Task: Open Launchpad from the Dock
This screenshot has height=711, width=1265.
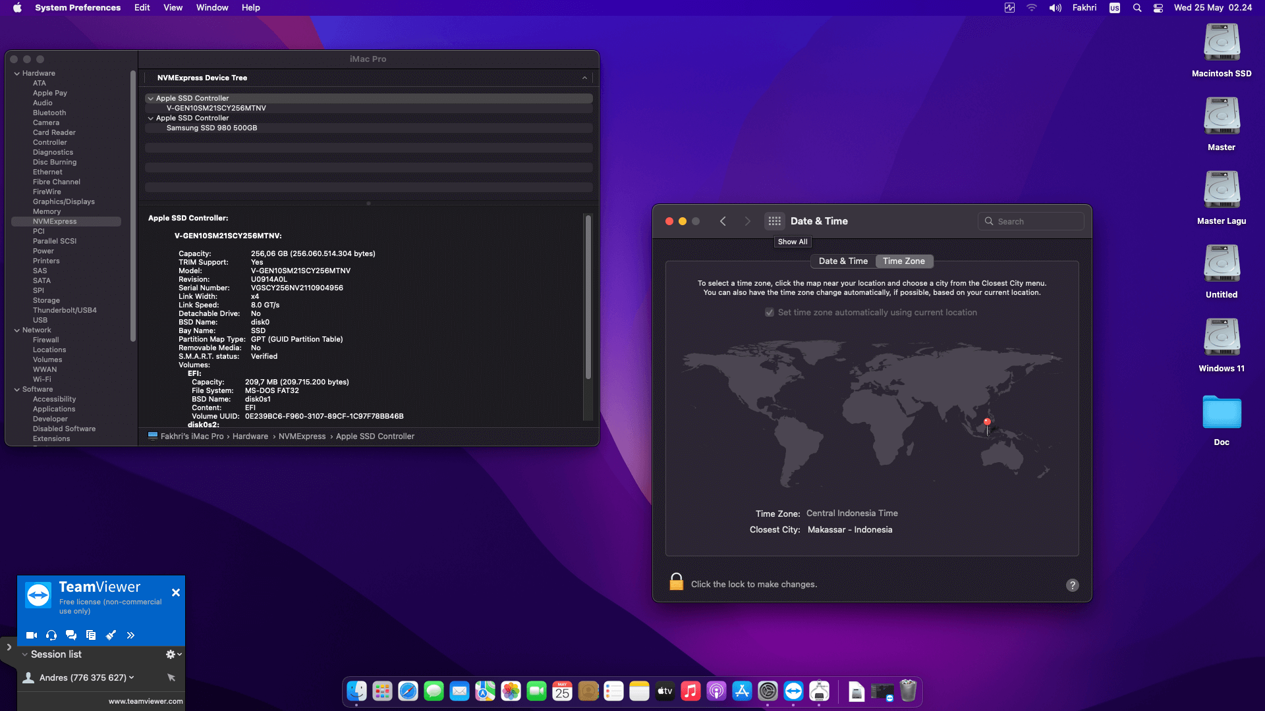Action: coord(382,691)
